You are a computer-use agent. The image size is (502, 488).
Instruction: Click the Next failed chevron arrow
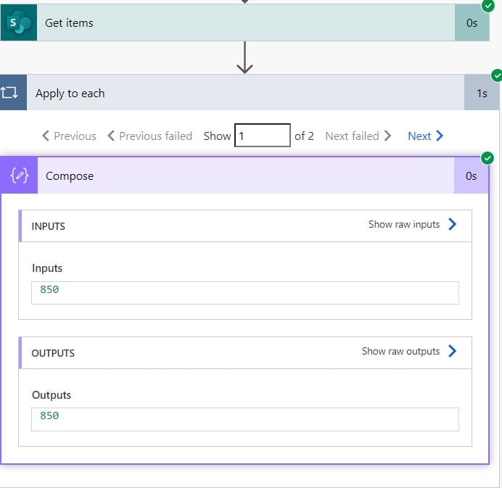click(387, 136)
